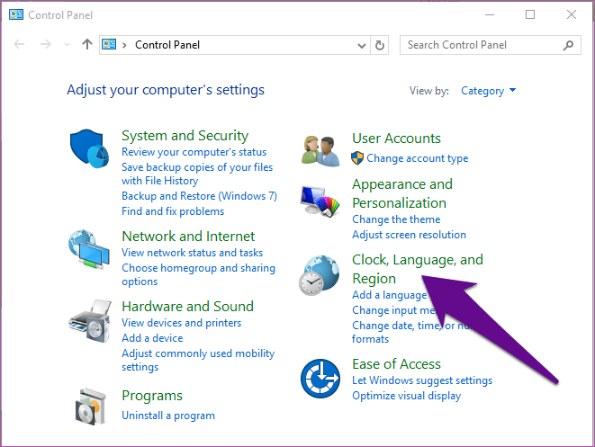
Task: Open Backup and Restore (Windows 7)
Action: tap(199, 196)
